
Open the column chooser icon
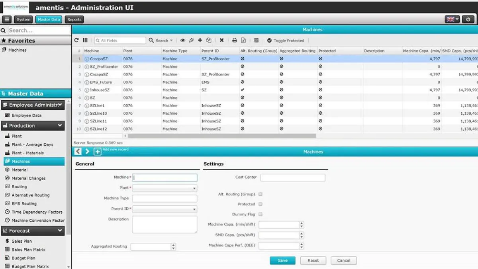(85, 40)
